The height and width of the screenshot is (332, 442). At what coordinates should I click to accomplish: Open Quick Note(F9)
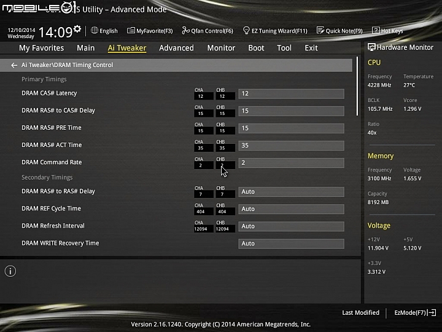pyautogui.click(x=344, y=31)
